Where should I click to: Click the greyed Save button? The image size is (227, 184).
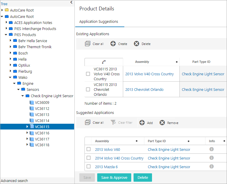click(87, 177)
